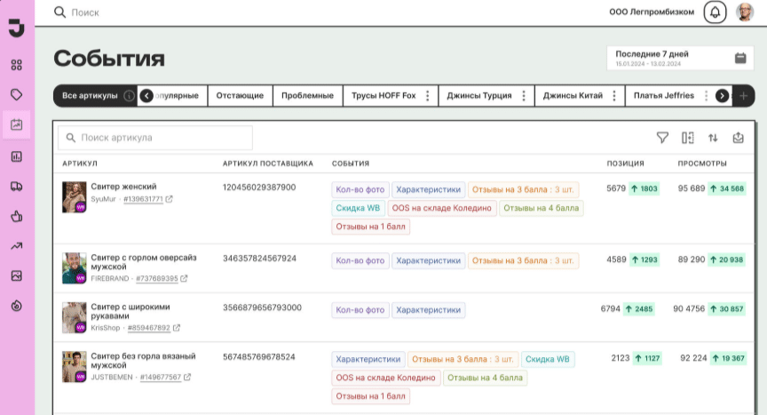This screenshot has height=415, width=767.
Task: Open Свитер женский product thumbnail
Action: (x=75, y=197)
